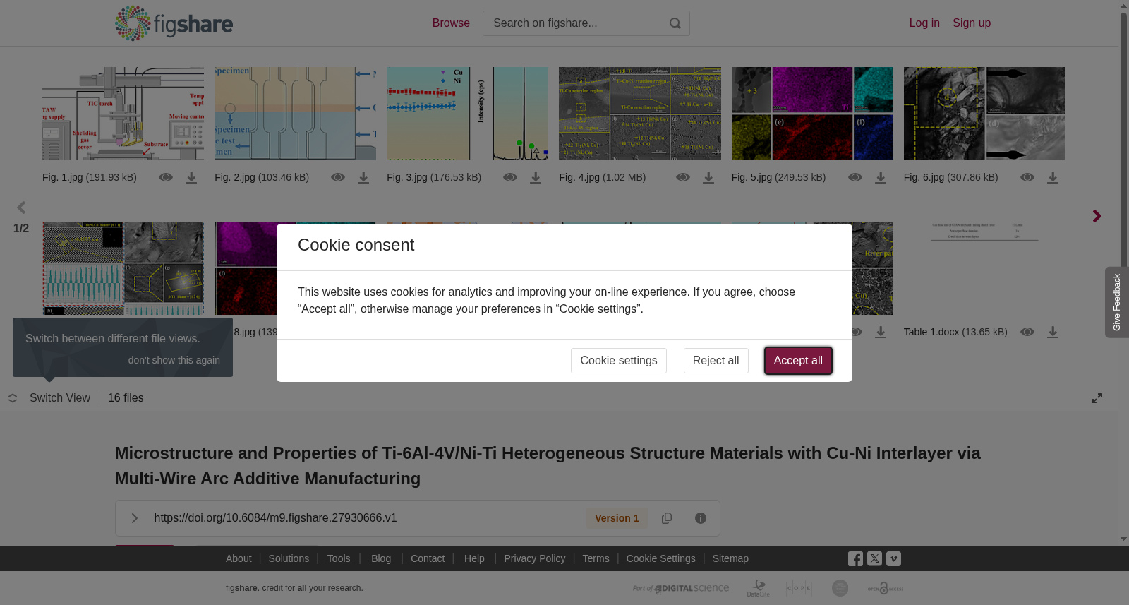The width and height of the screenshot is (1129, 605).
Task: Preview Table 1.docx with eye icon
Action: point(1027,333)
